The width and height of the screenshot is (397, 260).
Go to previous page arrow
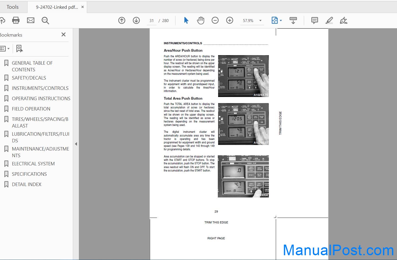(122, 20)
